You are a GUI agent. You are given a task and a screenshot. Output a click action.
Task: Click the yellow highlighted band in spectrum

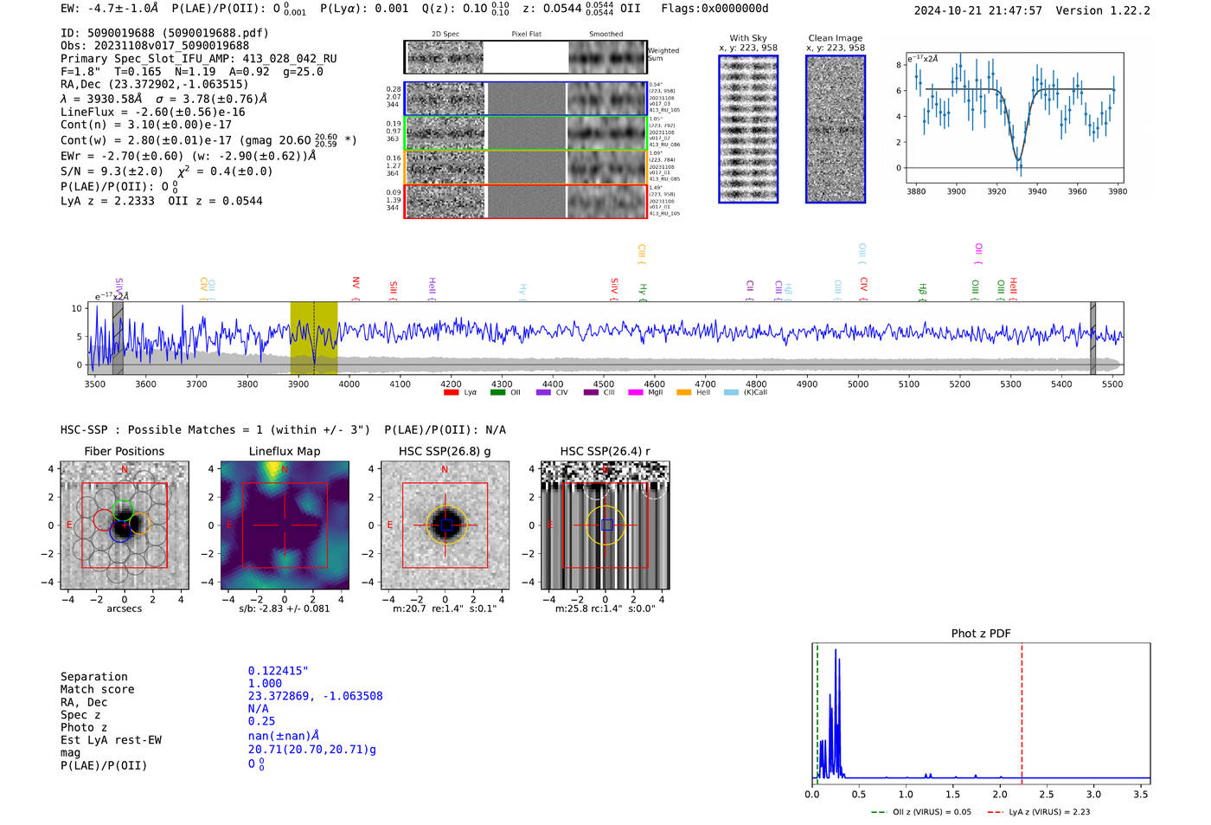[313, 338]
